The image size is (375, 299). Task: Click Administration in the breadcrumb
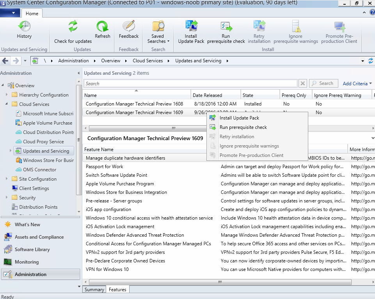tap(73, 61)
